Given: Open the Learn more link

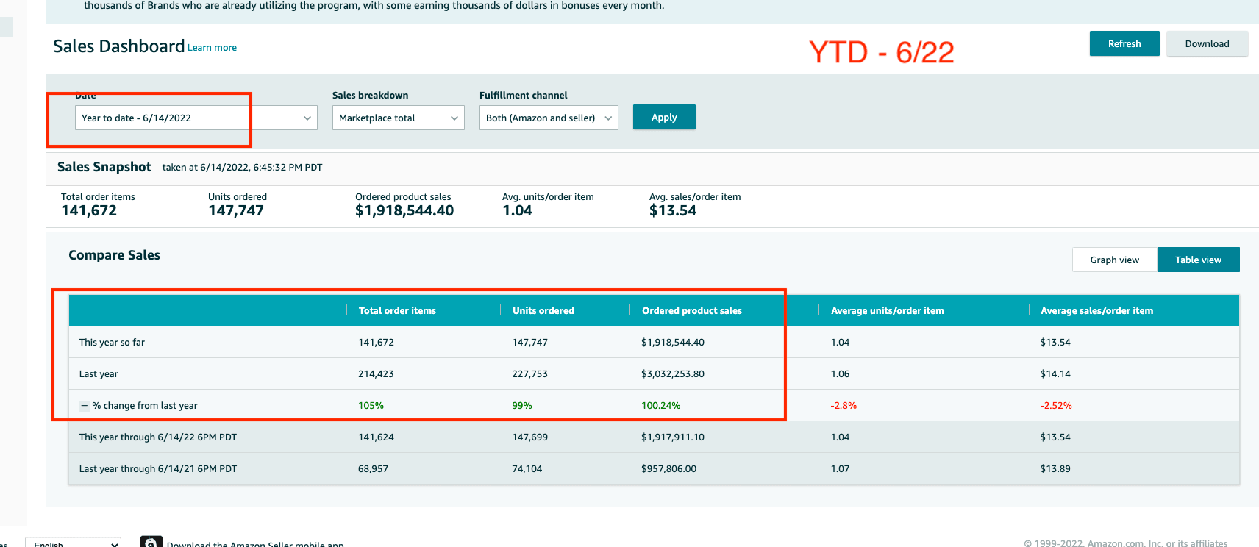Looking at the screenshot, I should point(212,48).
